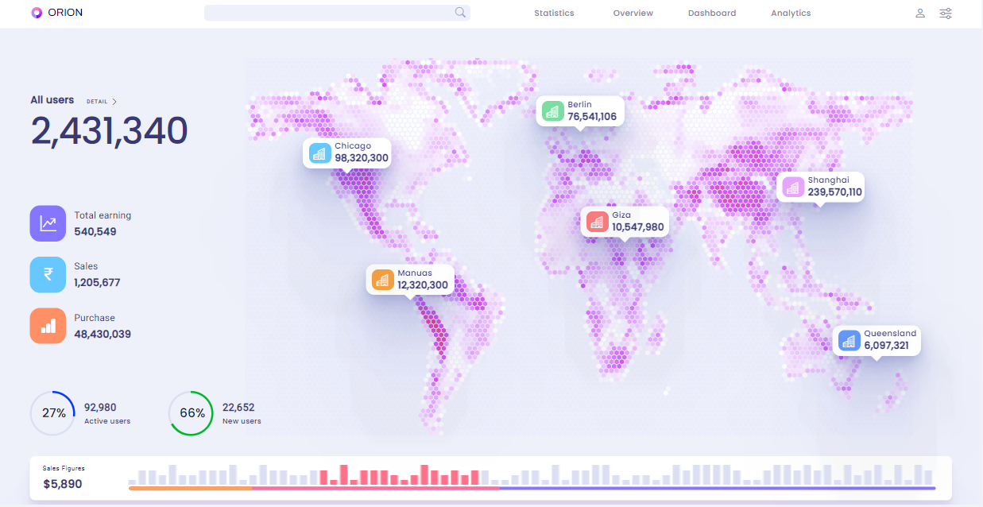Select the Sales rupee icon

pyautogui.click(x=48, y=274)
